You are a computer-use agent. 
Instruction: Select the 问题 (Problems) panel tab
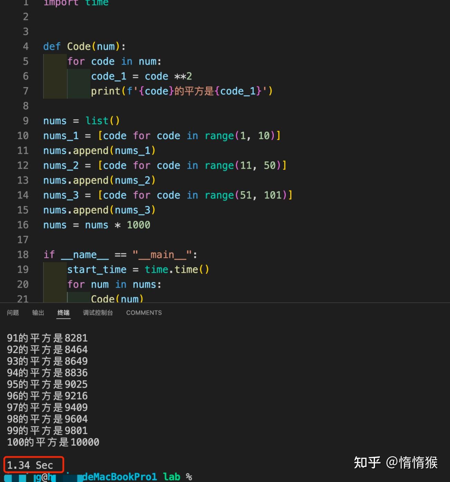(x=12, y=313)
